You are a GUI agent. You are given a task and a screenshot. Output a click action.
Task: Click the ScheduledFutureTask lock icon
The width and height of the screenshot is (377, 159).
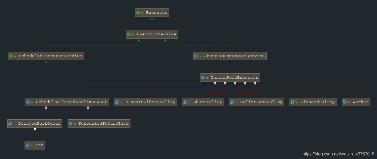pos(75,124)
